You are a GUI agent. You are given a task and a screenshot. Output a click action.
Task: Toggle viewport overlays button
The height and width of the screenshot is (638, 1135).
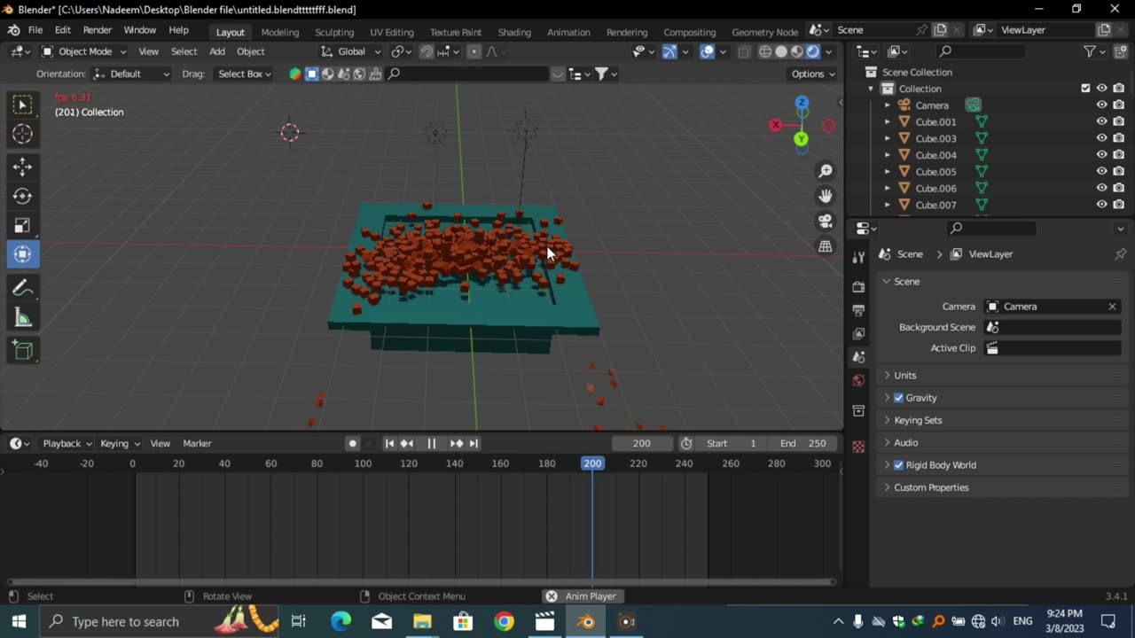click(x=707, y=51)
